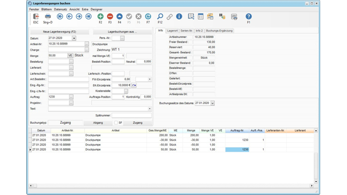The height and width of the screenshot is (195, 347).
Task: Open Buchungssätze des Datums date dropdown
Action: (213, 103)
